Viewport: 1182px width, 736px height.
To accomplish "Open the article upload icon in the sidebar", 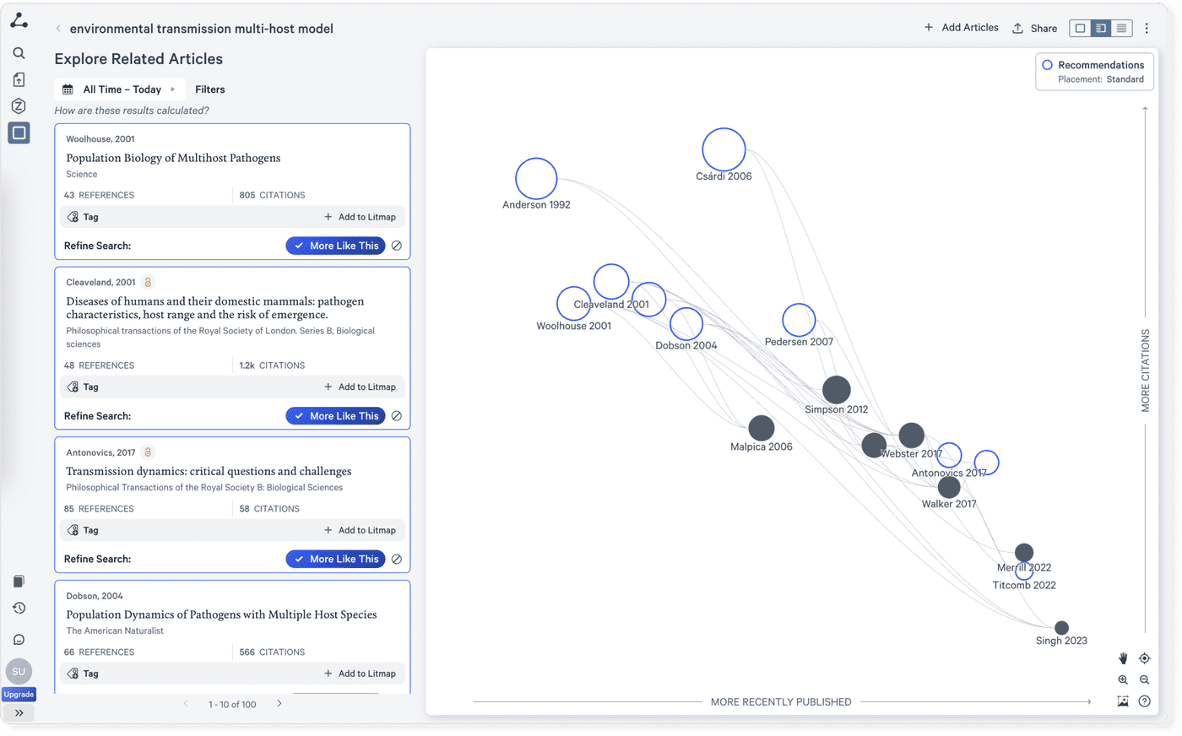I will click(19, 78).
